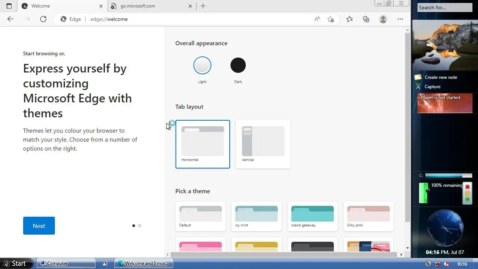Click the network tray icon
Image resolution: width=478 pixels, height=269 pixels.
click(x=437, y=264)
